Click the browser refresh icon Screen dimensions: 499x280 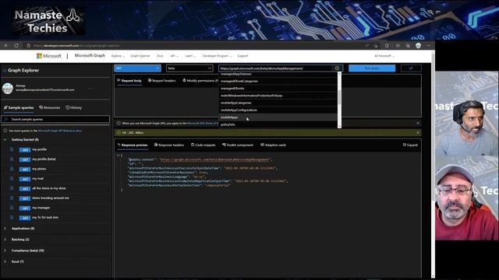tap(16, 46)
